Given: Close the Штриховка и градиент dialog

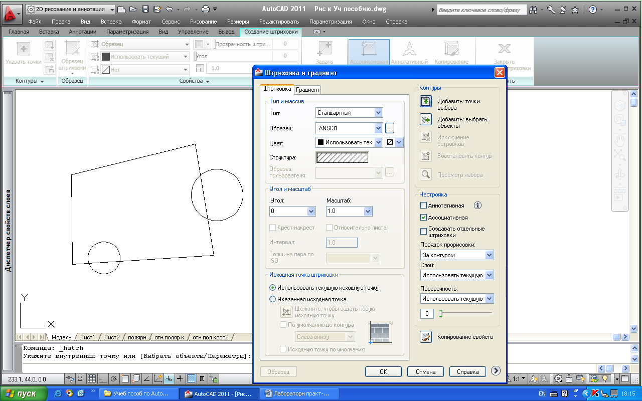Looking at the screenshot, I should tap(499, 73).
